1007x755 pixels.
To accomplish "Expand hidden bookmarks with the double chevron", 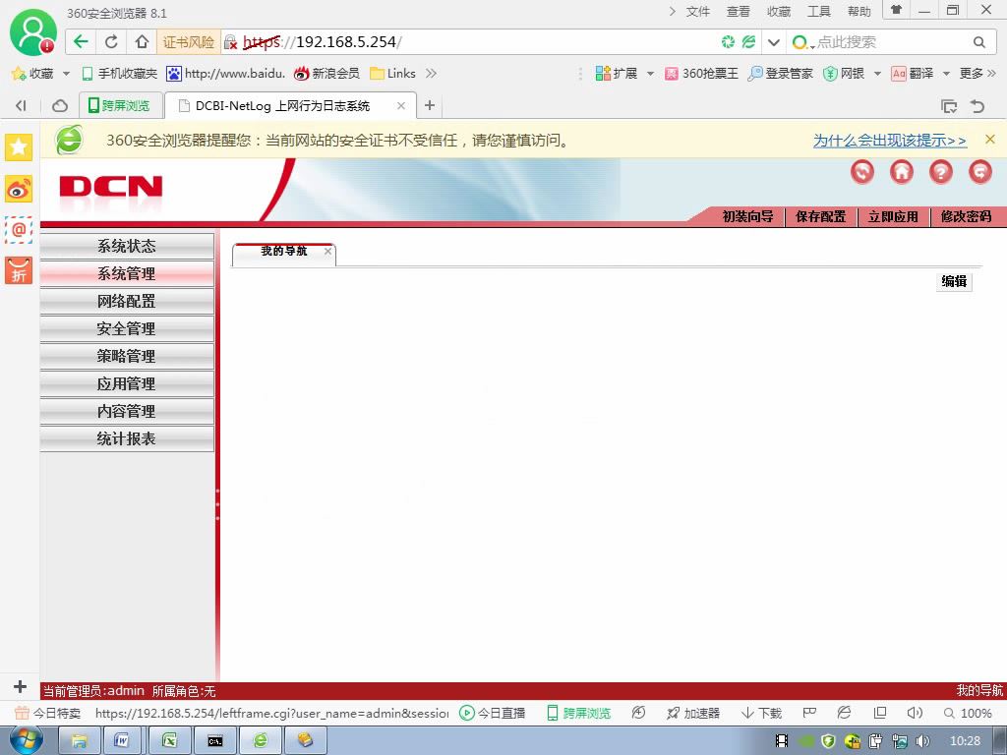I will tap(431, 73).
